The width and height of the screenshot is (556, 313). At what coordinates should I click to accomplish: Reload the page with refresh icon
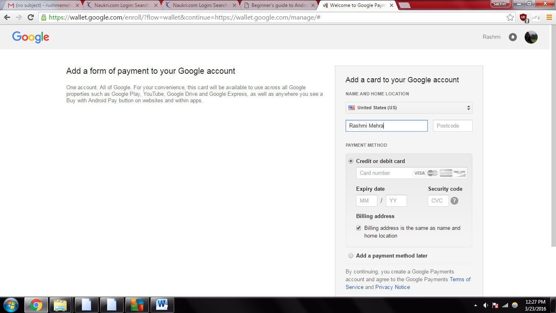pyautogui.click(x=31, y=18)
